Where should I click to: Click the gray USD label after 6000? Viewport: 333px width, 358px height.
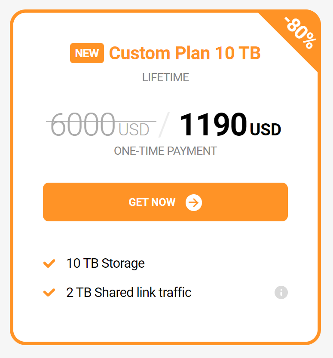click(x=134, y=130)
